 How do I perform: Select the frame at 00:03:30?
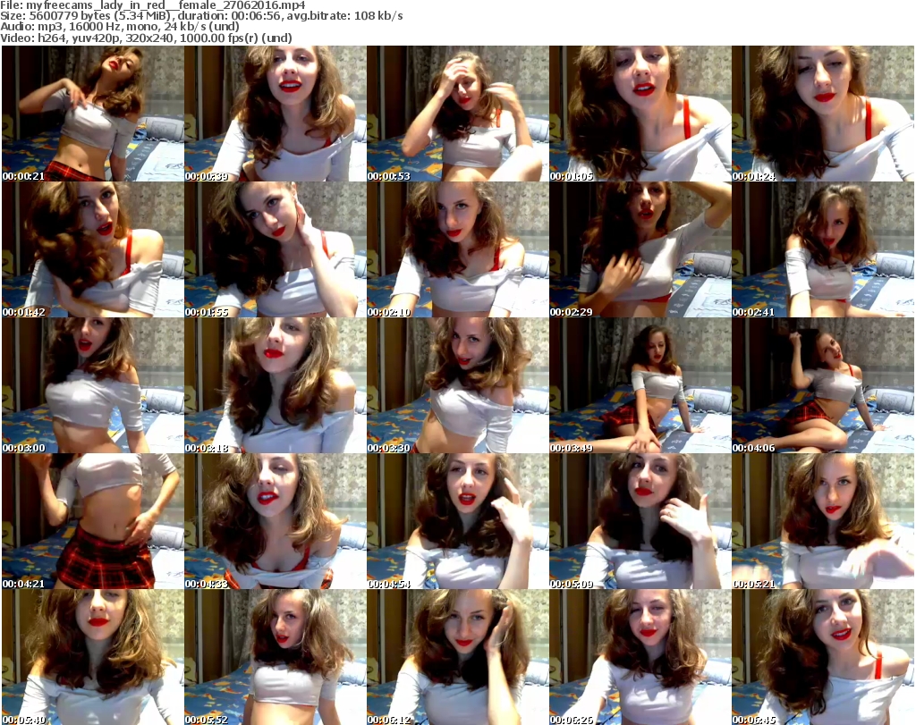coord(458,385)
